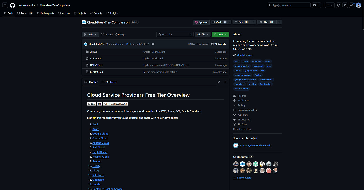Open the user profile avatar menu
364x190 pixels.
tap(358, 5)
